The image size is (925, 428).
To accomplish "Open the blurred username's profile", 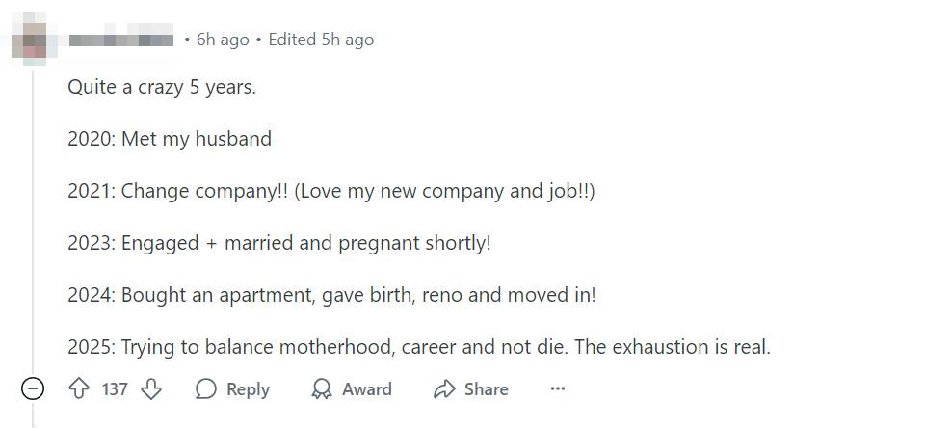I will [x=121, y=40].
